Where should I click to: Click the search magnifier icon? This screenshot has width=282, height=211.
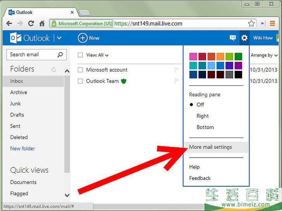(60, 54)
